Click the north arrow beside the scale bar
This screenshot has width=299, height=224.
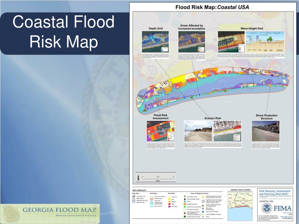point(138,178)
